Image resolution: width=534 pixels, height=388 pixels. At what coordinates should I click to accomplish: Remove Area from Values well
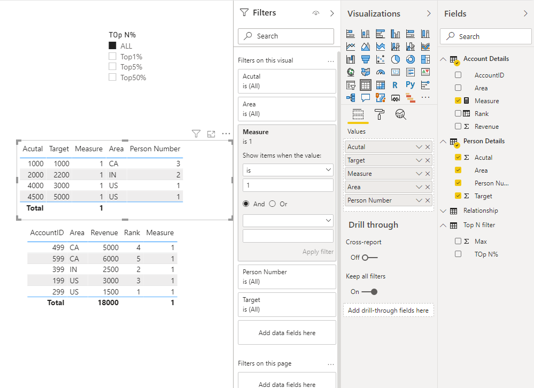tap(428, 187)
